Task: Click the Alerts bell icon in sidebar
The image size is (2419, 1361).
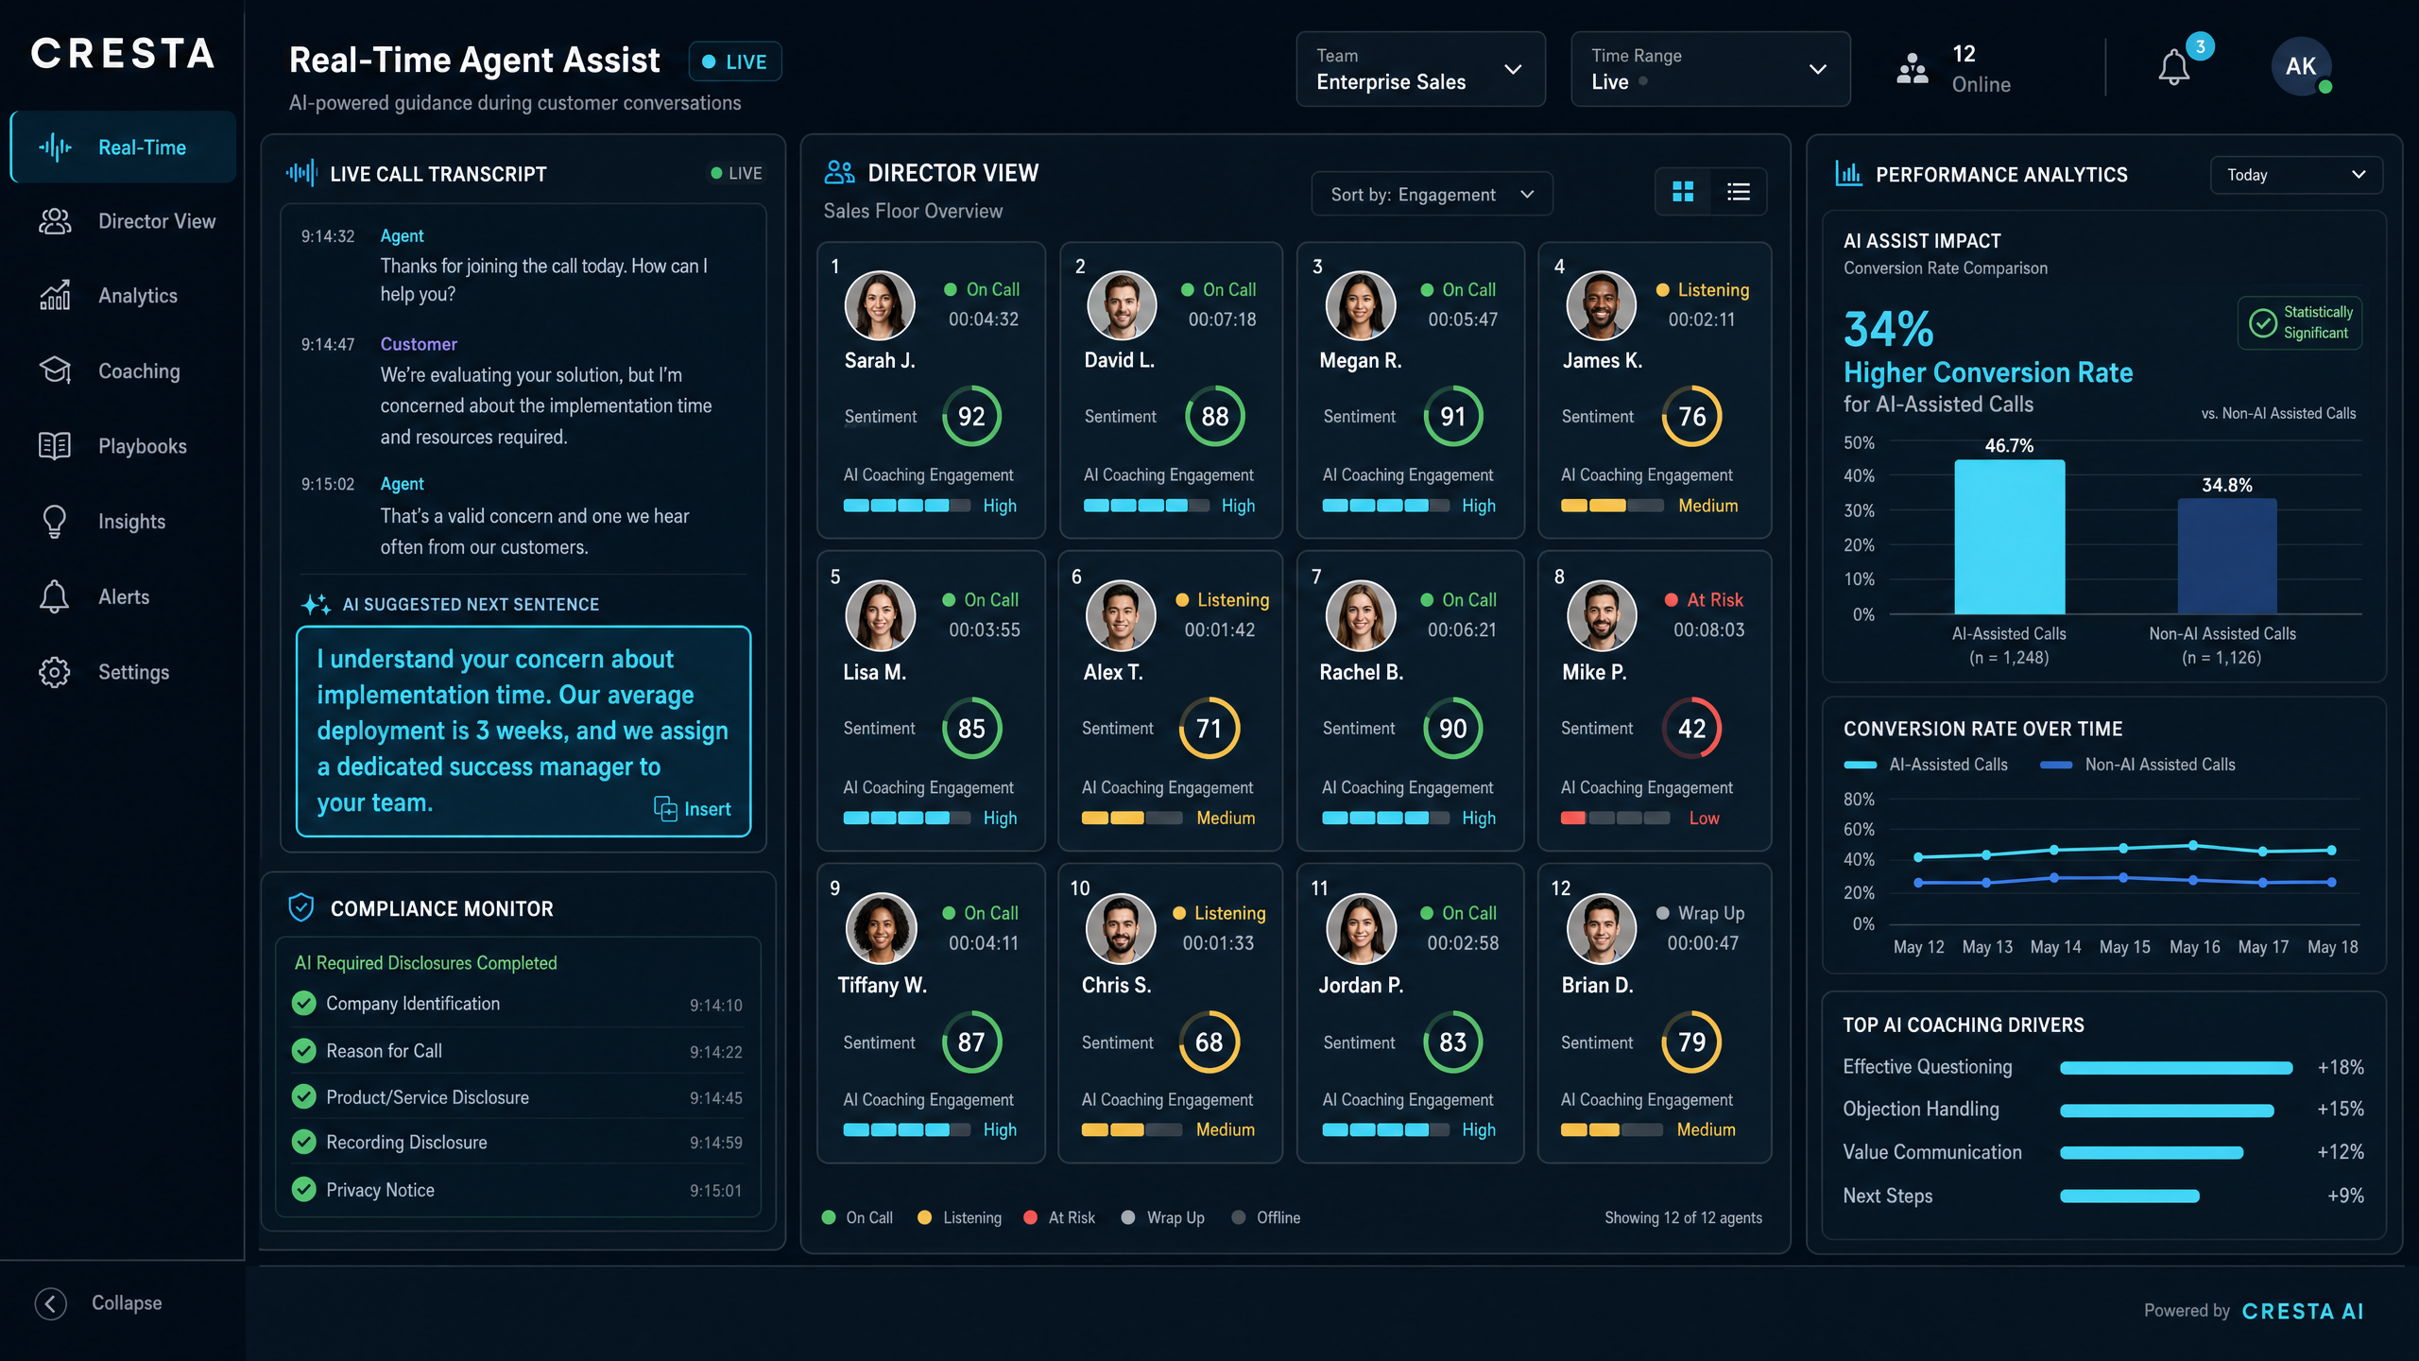Action: (x=54, y=596)
